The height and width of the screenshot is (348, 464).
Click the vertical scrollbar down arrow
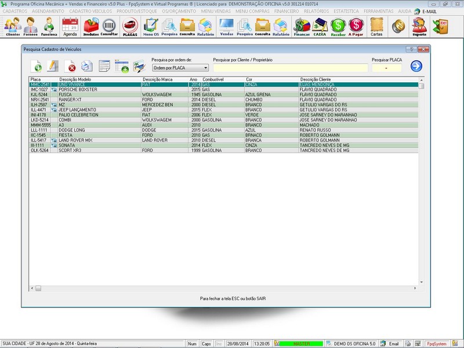click(x=422, y=282)
